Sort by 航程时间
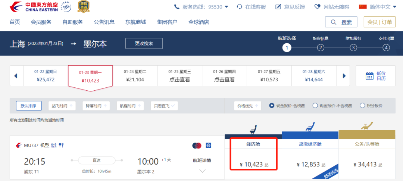 pos(130,106)
